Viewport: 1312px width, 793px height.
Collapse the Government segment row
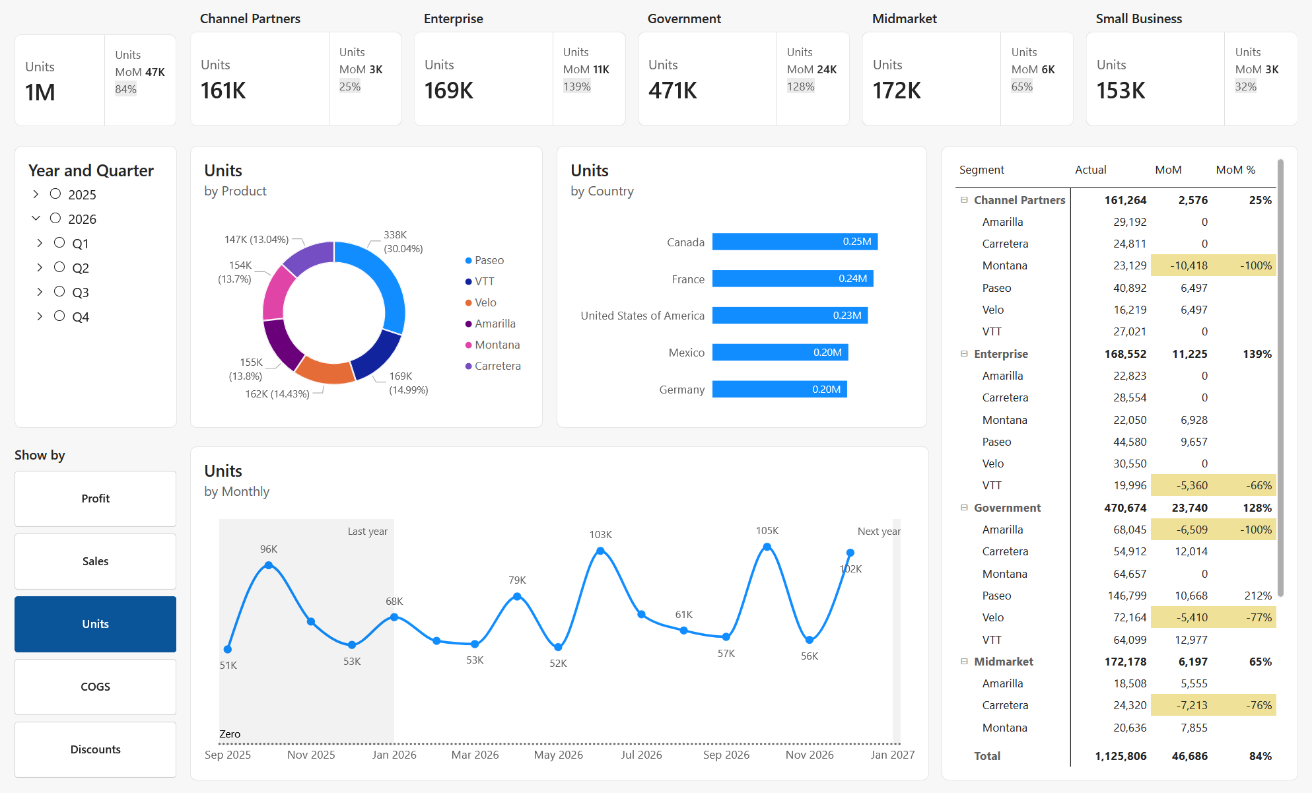click(964, 508)
